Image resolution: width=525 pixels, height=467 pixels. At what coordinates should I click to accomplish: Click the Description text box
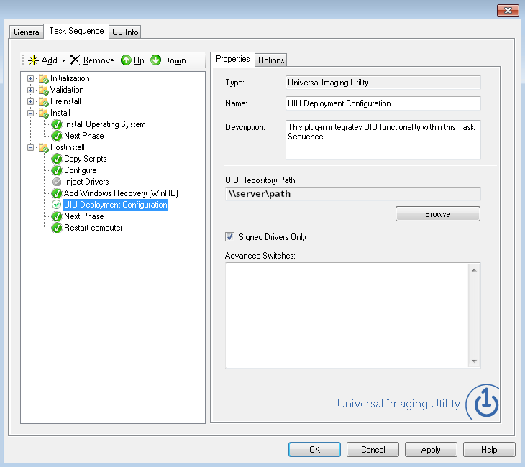click(x=383, y=140)
